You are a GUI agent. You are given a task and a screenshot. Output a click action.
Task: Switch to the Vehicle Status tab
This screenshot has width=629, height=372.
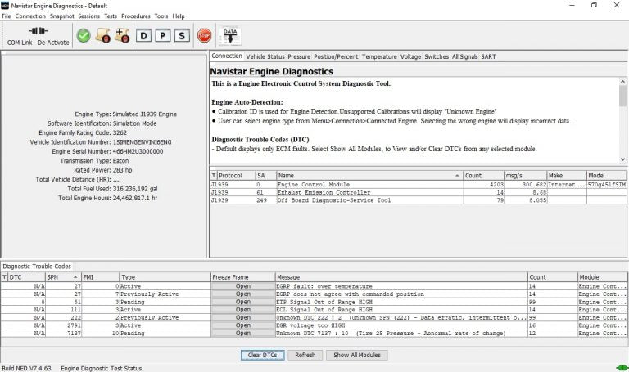coord(265,56)
